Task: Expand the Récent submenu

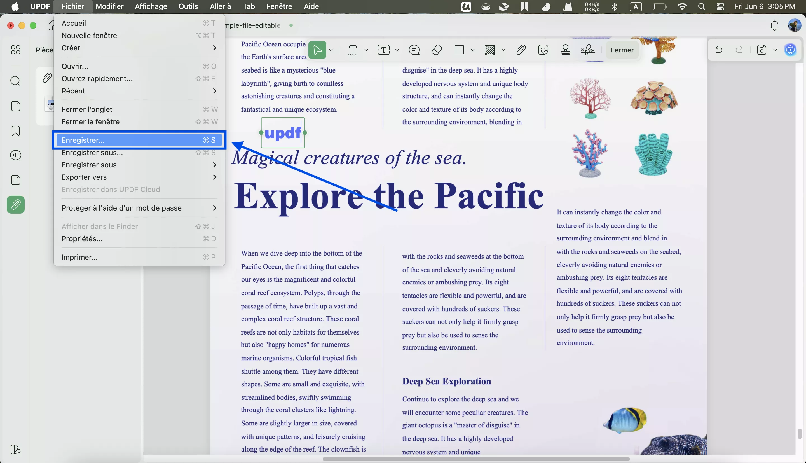Action: [139, 91]
